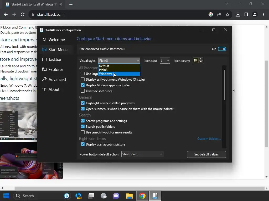The width and height of the screenshot is (269, 201).
Task: Bookmark this page with star icon
Action: tap(227, 15)
